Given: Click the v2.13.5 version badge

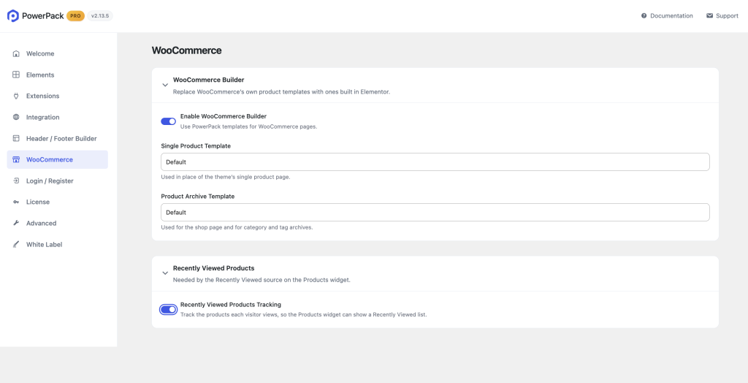Looking at the screenshot, I should pyautogui.click(x=100, y=16).
